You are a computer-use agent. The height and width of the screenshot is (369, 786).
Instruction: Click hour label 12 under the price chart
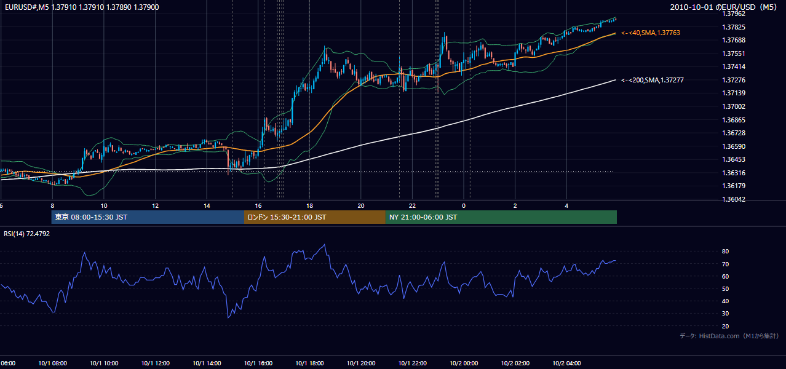point(156,206)
